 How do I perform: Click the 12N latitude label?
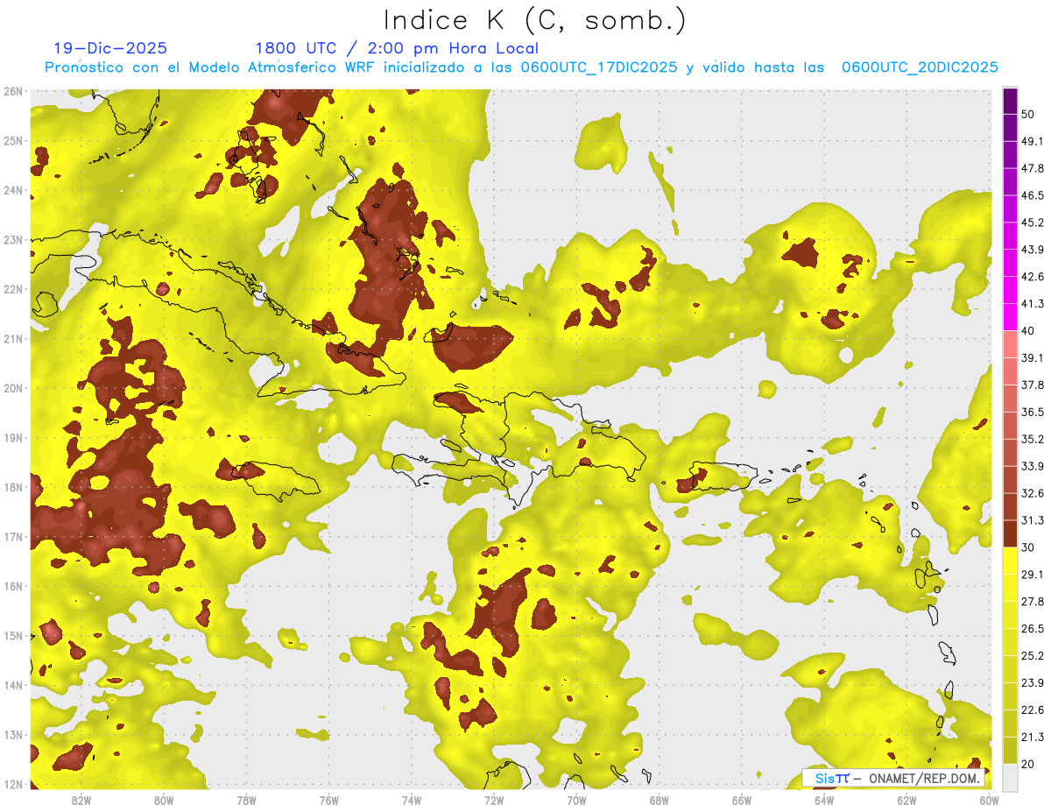[13, 784]
